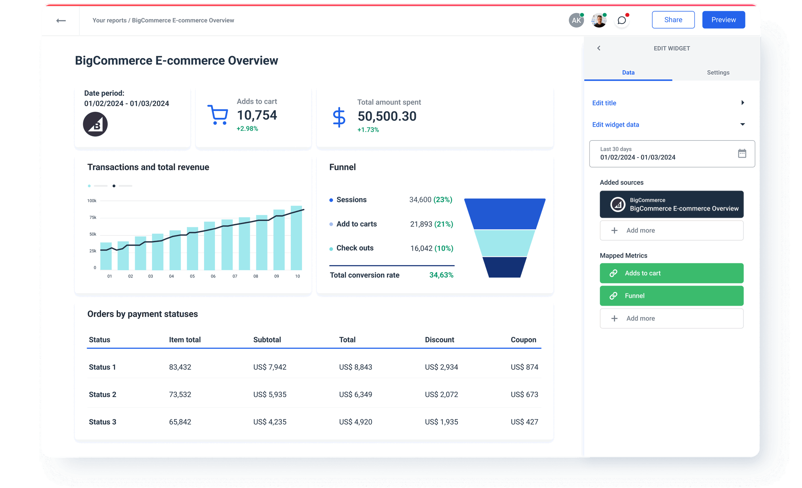The image size is (802, 488).
Task: Collapse the Edit Widget panel with the chevron
Action: point(599,48)
